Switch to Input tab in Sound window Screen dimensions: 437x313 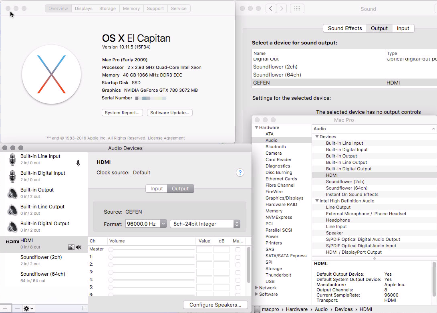tap(403, 28)
